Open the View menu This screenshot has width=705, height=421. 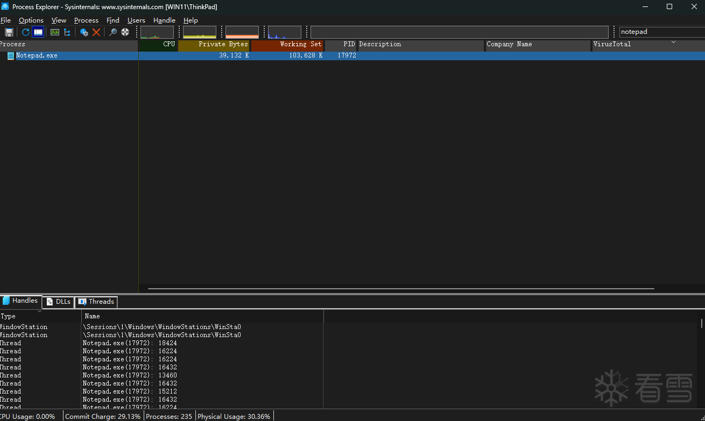coord(59,20)
